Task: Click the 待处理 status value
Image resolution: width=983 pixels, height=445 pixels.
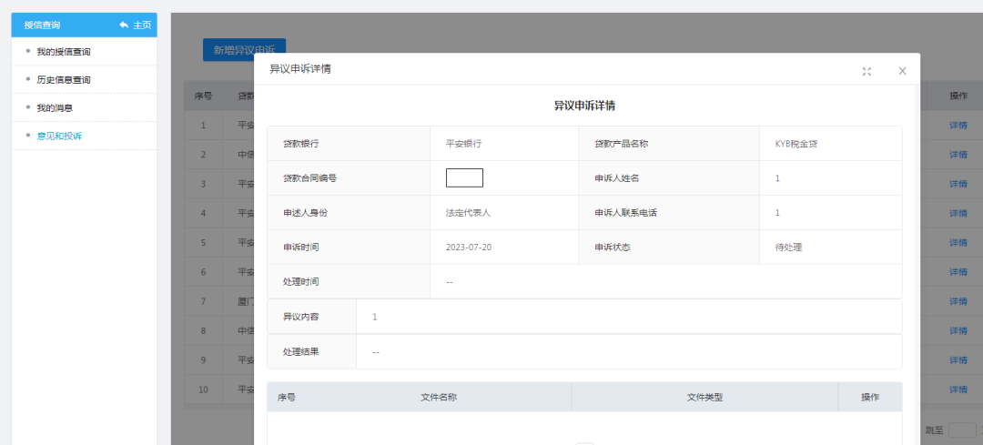Action: [x=788, y=247]
